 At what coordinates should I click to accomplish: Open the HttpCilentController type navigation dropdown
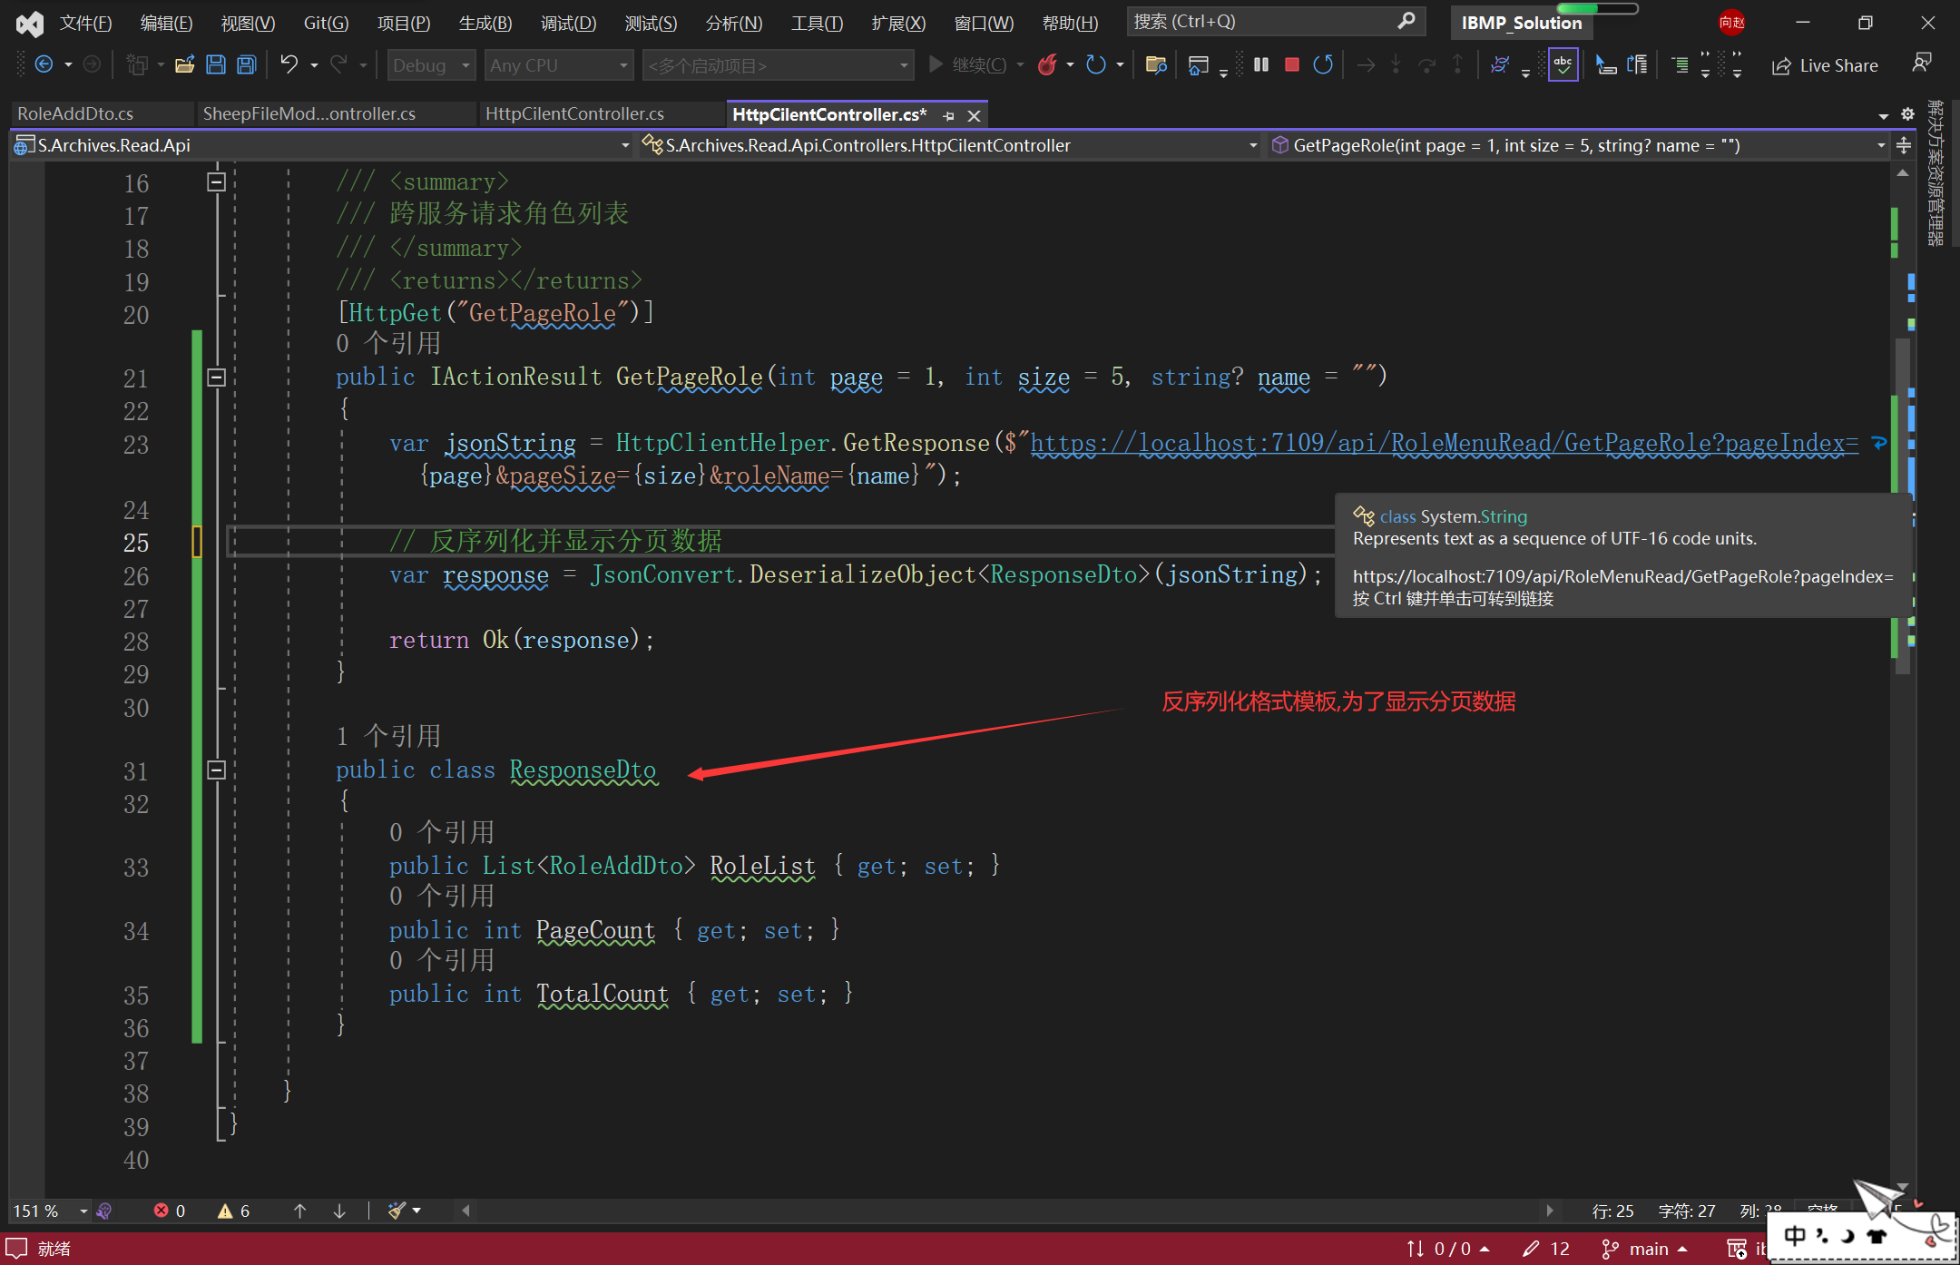tap(950, 145)
